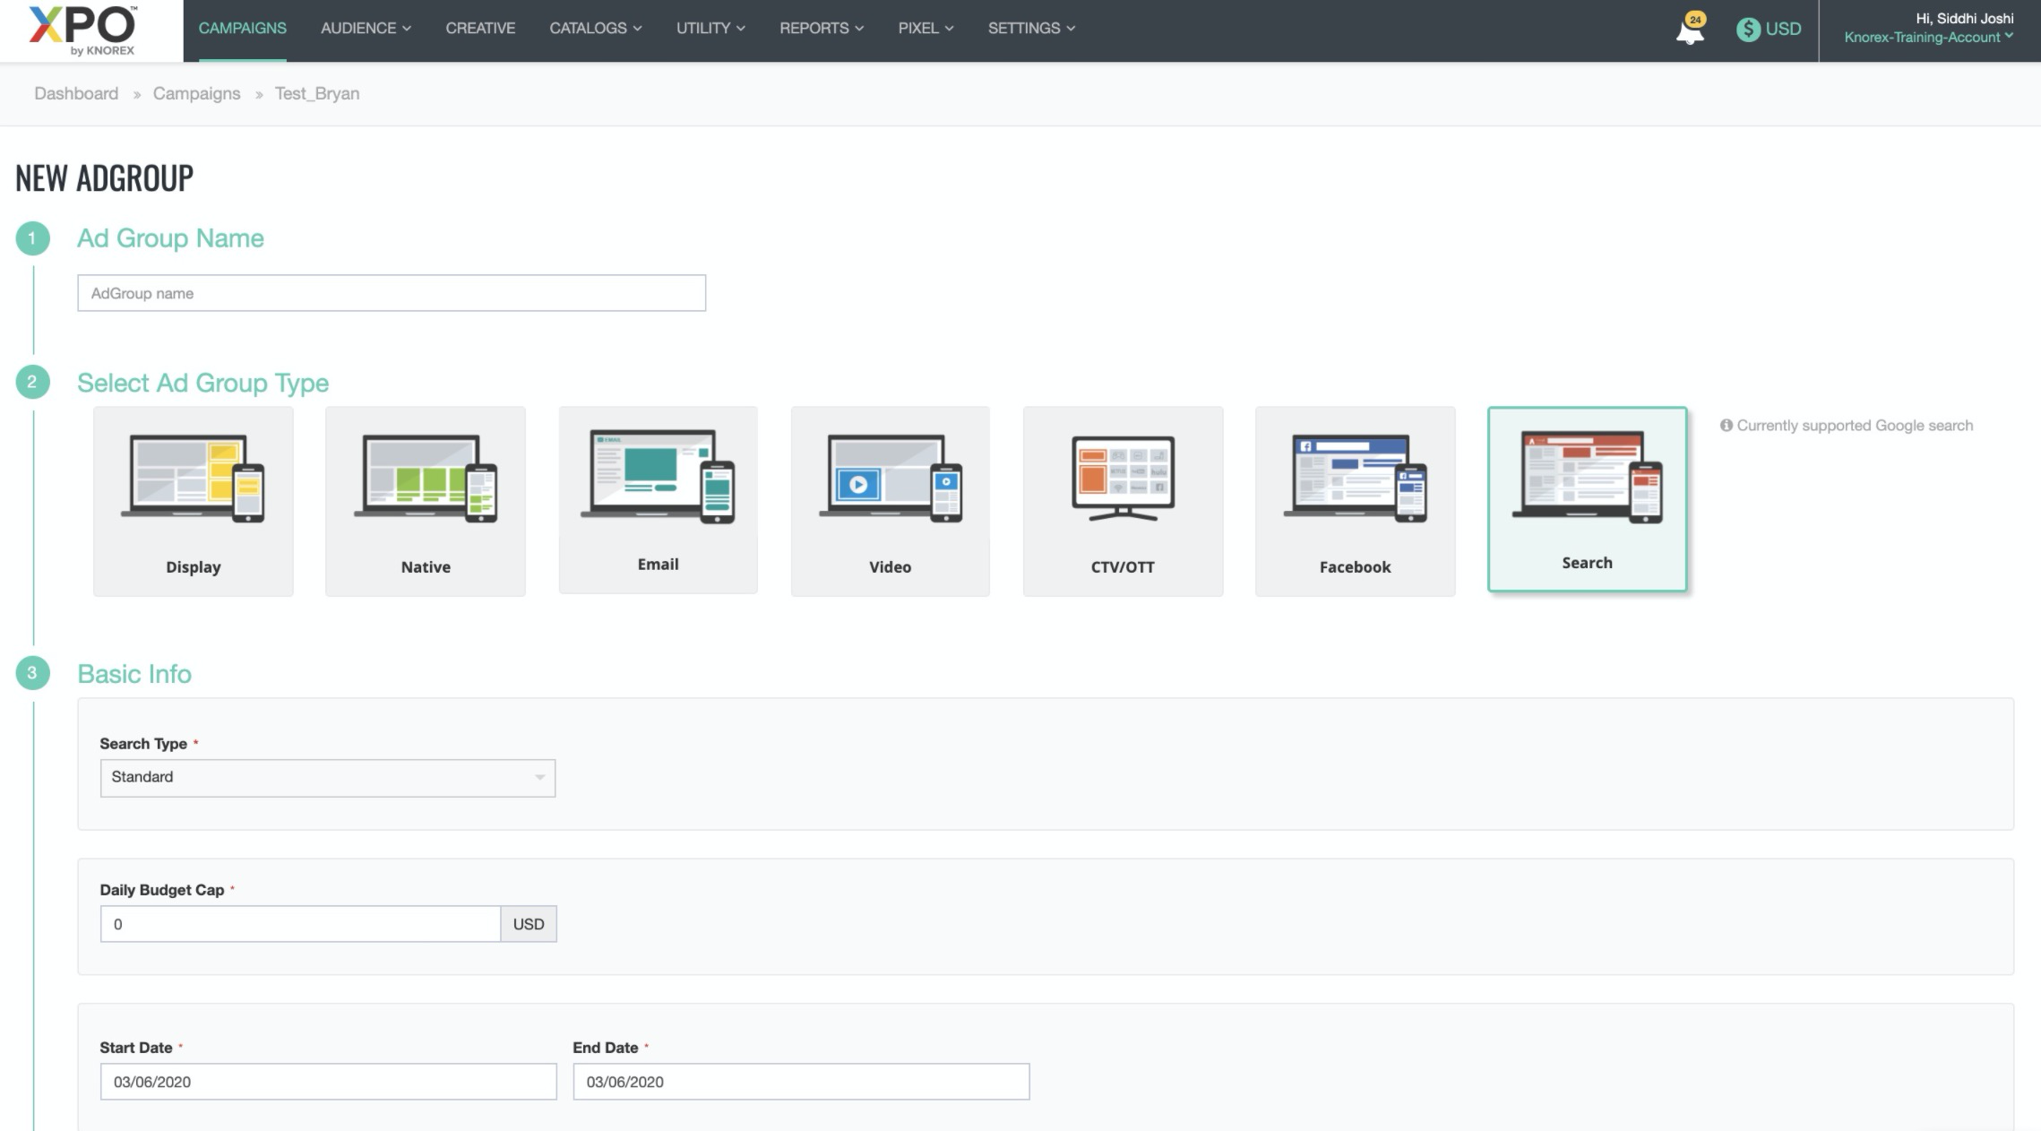The width and height of the screenshot is (2041, 1131).
Task: Go to the Creative tab
Action: click(x=480, y=29)
